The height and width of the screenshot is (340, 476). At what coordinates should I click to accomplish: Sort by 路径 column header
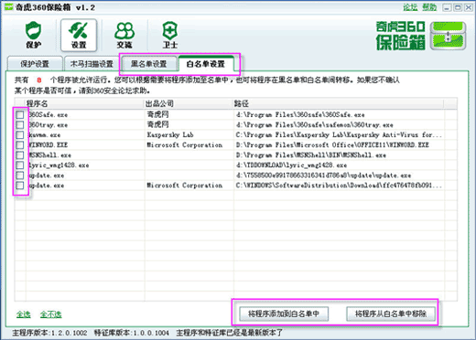tap(338, 103)
